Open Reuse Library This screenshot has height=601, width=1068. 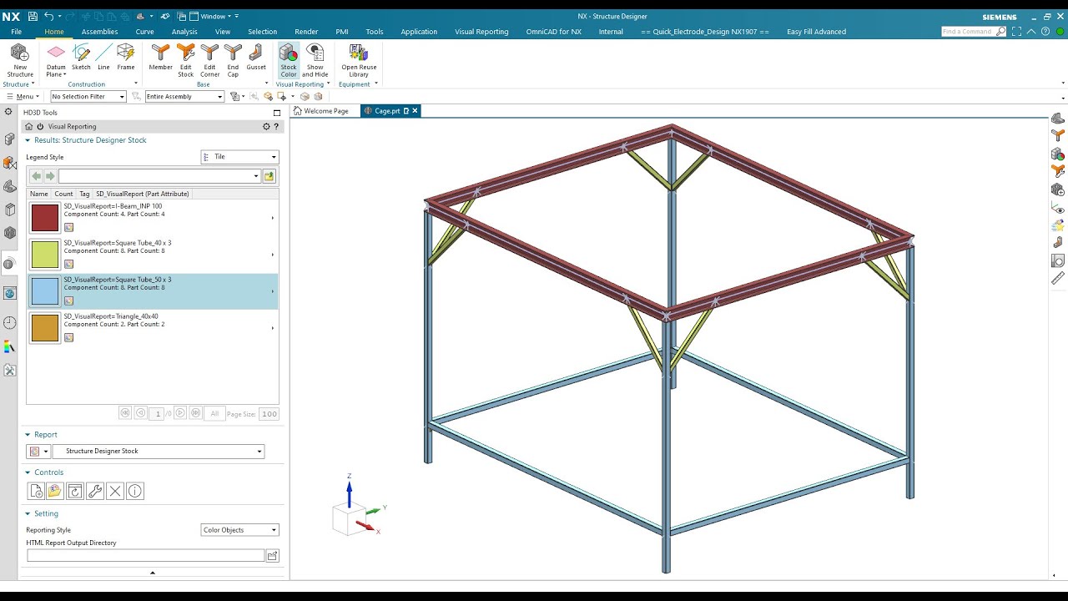pos(359,60)
